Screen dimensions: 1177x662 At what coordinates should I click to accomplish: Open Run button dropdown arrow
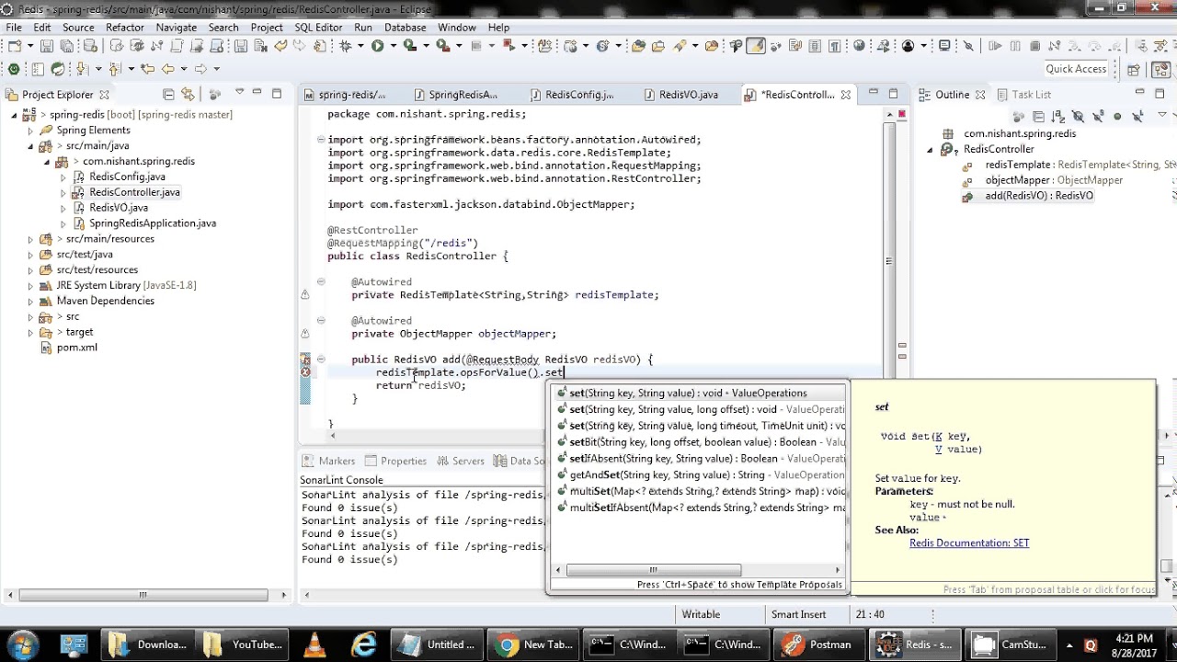(393, 45)
